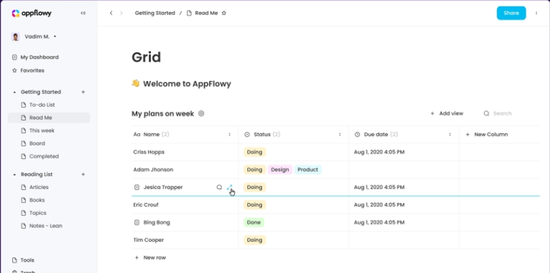The height and width of the screenshot is (273, 550).
Task: Click the document icon beside Jesica Trapper
Action: coord(137,187)
